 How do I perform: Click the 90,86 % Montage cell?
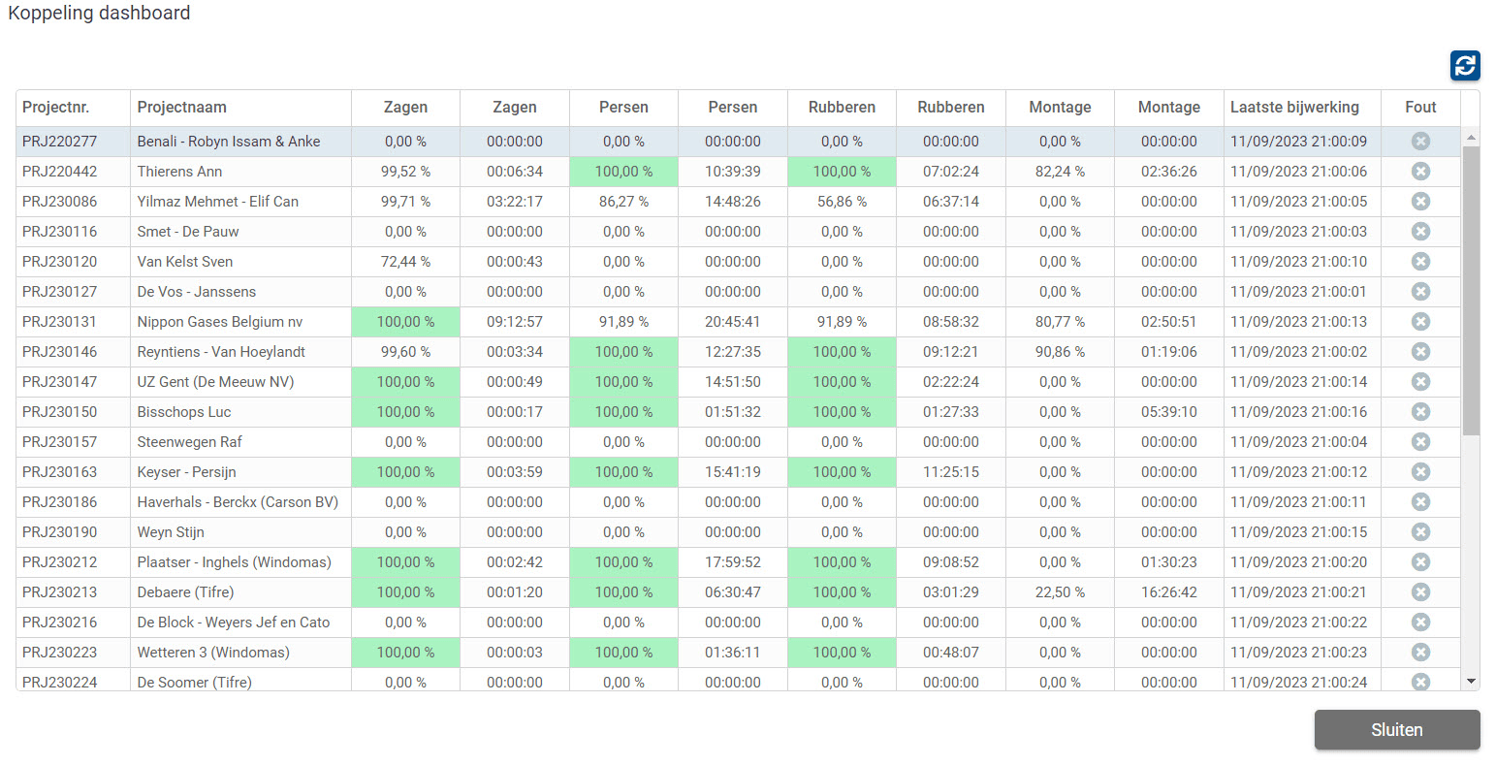tap(1060, 352)
